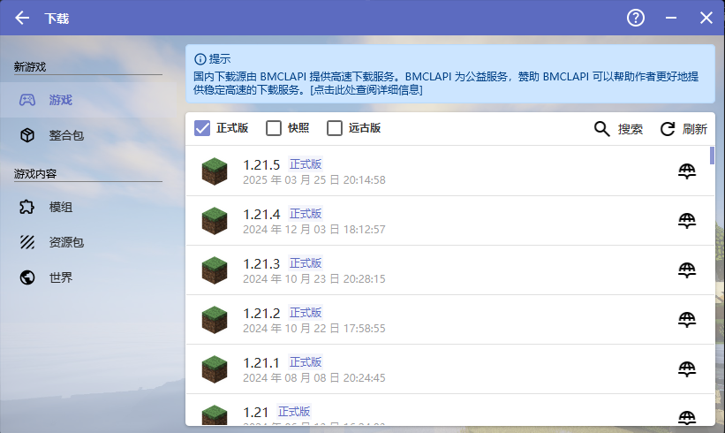Enable the 远古版 old versions checkbox
The height and width of the screenshot is (433, 725).
click(335, 128)
